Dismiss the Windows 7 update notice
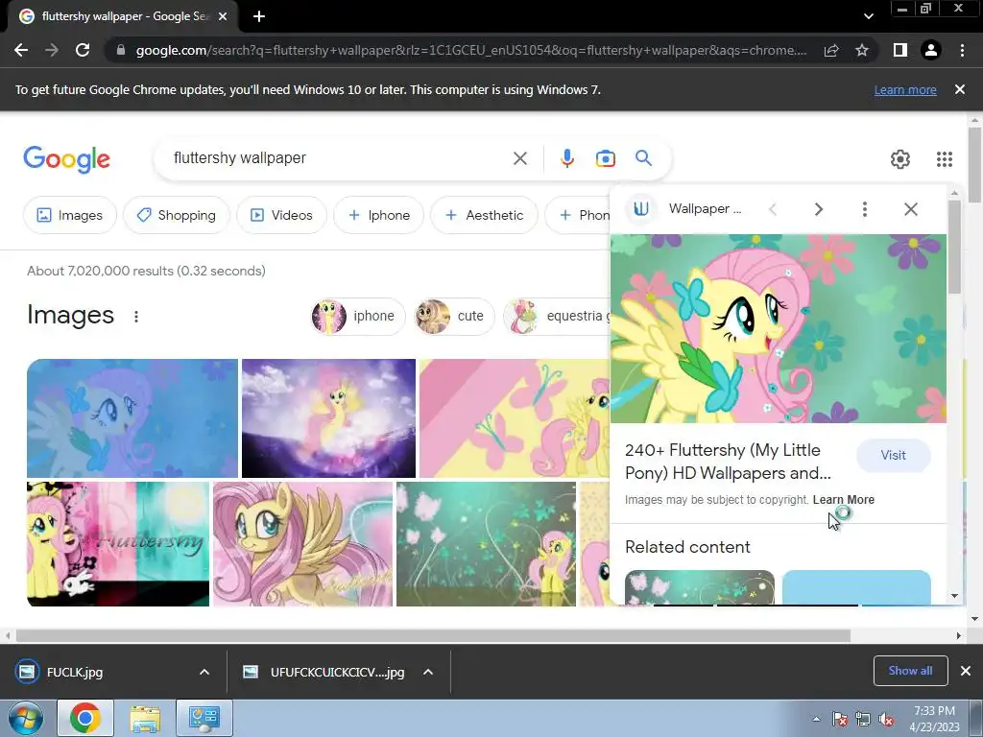The height and width of the screenshot is (737, 983). (x=960, y=89)
